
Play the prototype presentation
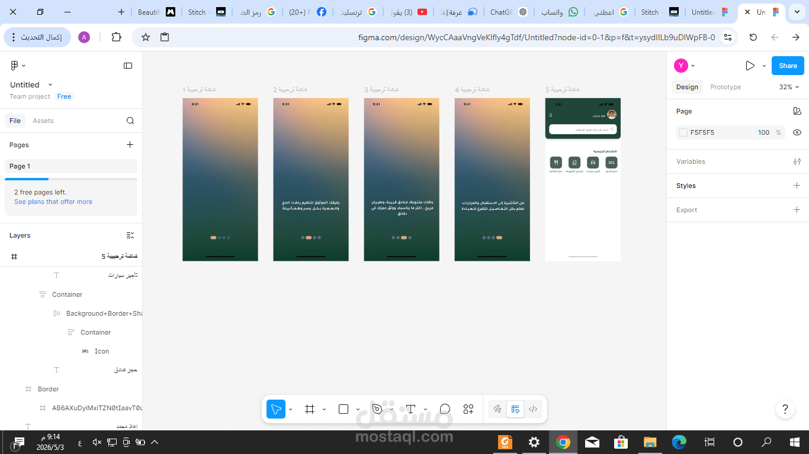click(x=750, y=66)
